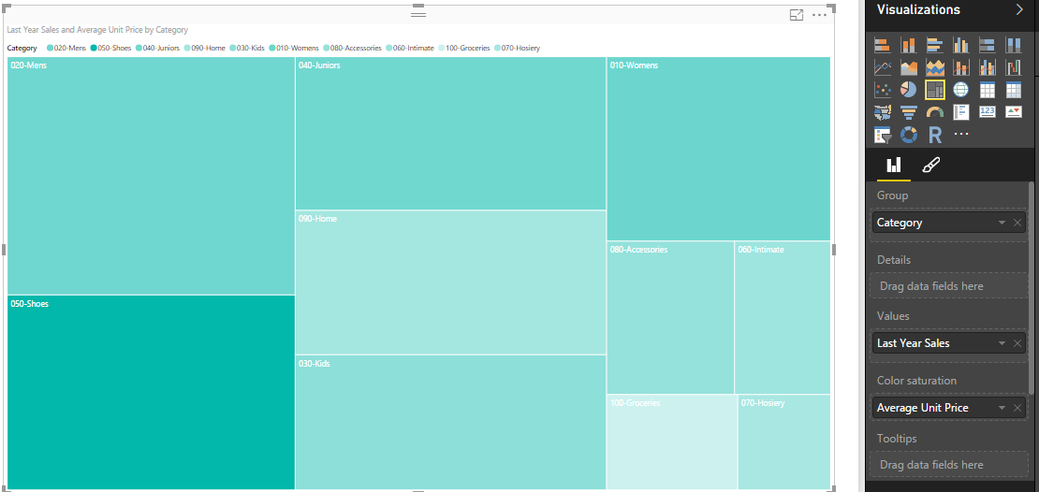Select the Stacked column chart visualization

click(909, 45)
